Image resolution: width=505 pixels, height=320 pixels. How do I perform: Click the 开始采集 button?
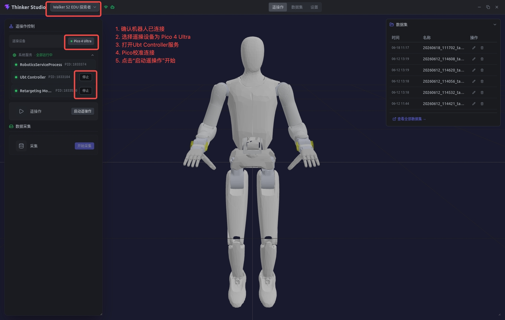pyautogui.click(x=84, y=146)
